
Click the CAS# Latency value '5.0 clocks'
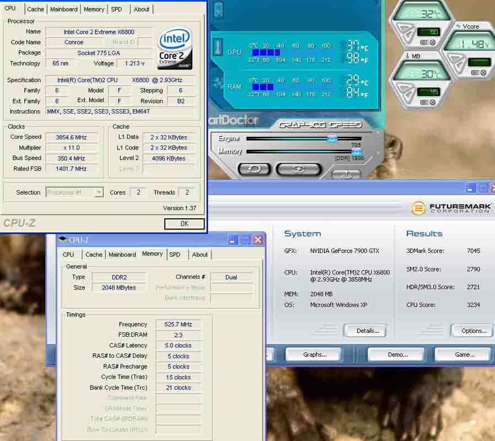pos(179,345)
